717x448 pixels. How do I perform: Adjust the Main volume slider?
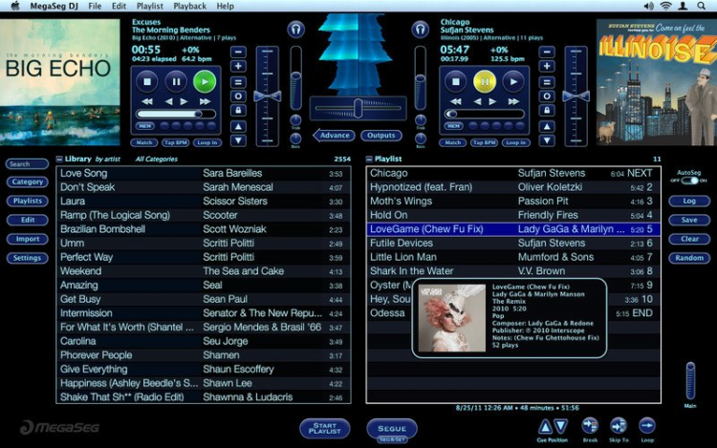pos(690,381)
